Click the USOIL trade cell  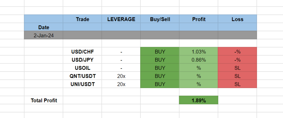[x=82, y=68]
